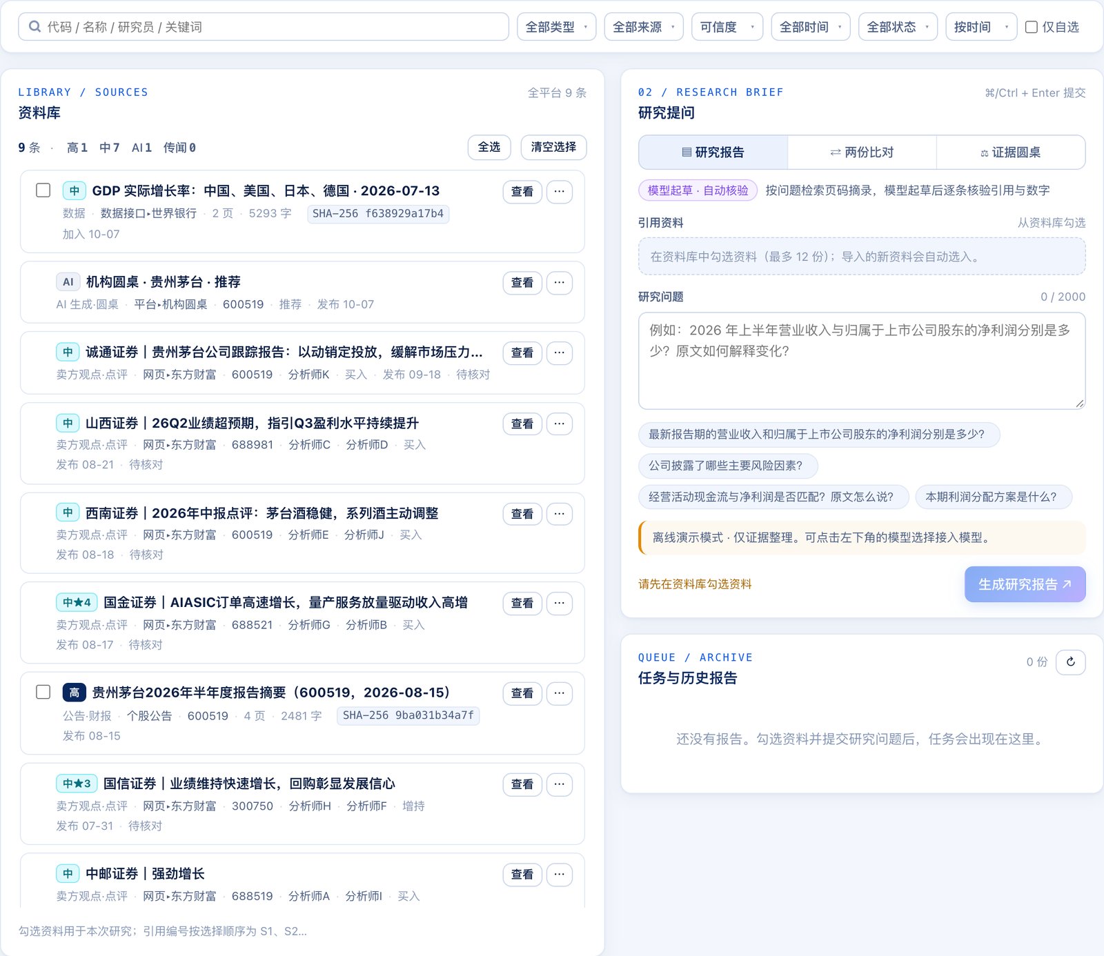Screen dimensions: 1104x956
Task: Tick the checkbox for GDP 实际增长率 source
Action: point(43,190)
